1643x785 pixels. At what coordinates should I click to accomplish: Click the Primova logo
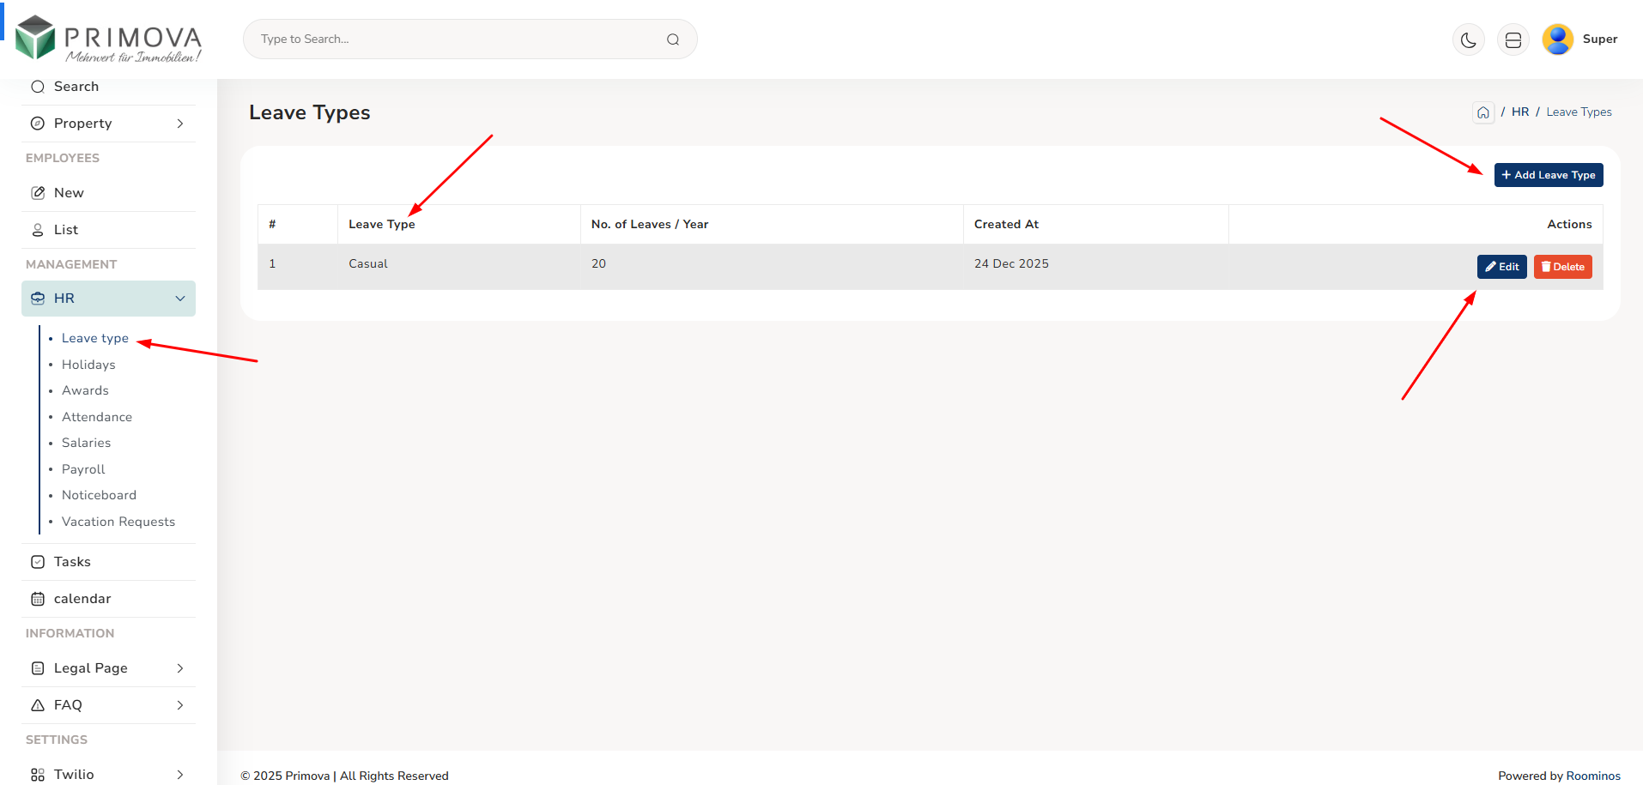[109, 39]
